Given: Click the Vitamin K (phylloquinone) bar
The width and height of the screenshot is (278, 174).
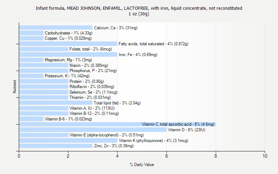Looking at the screenshot, I should pos(68,141).
